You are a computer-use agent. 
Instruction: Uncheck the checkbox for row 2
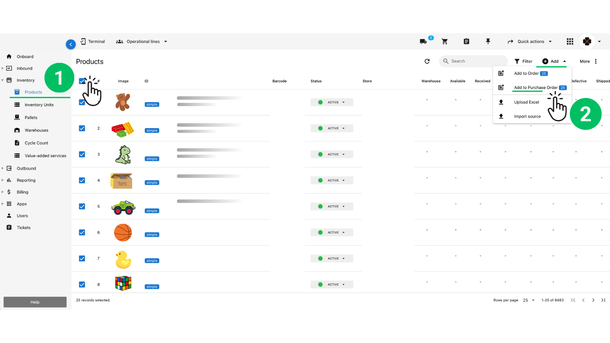tap(82, 128)
